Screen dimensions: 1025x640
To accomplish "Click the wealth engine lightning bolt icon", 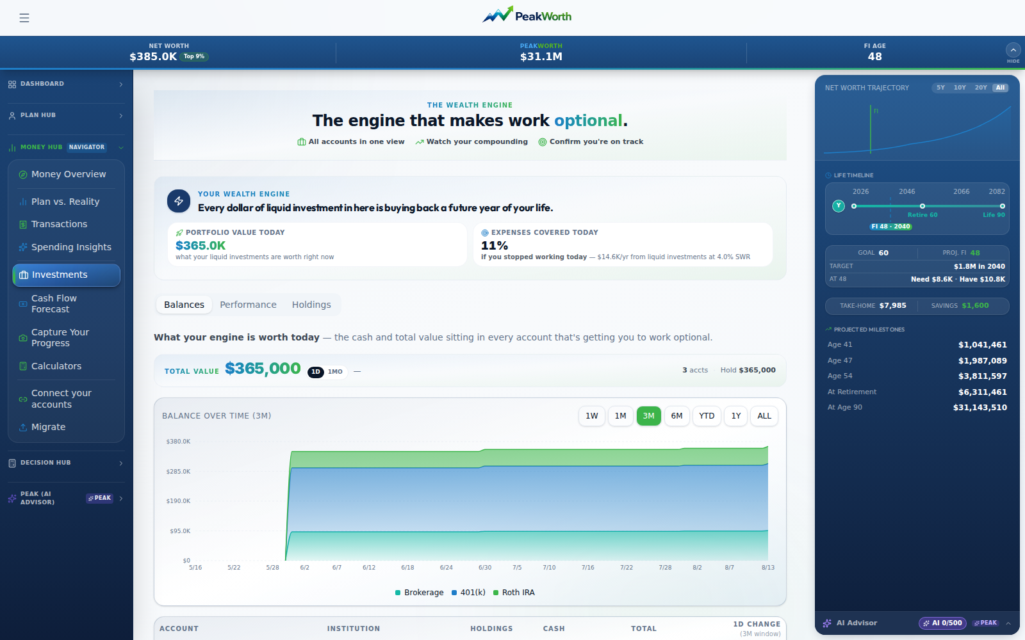I will point(179,201).
